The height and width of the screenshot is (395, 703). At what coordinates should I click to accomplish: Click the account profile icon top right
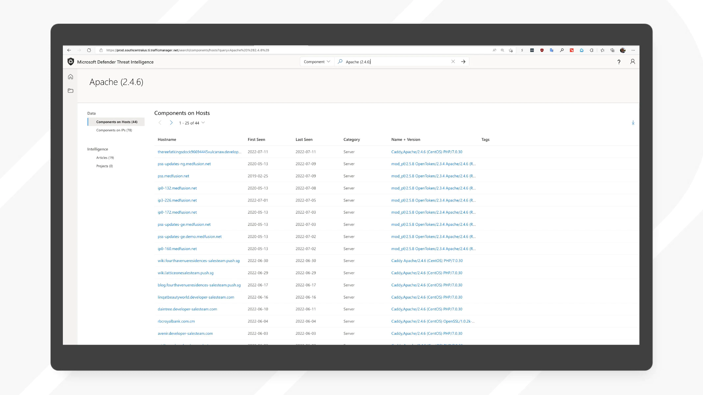point(632,62)
